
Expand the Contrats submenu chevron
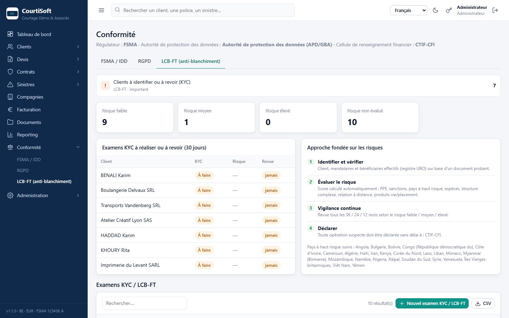[x=78, y=72]
